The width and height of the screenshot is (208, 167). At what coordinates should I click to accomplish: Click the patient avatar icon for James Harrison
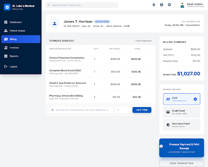[x=54, y=24]
